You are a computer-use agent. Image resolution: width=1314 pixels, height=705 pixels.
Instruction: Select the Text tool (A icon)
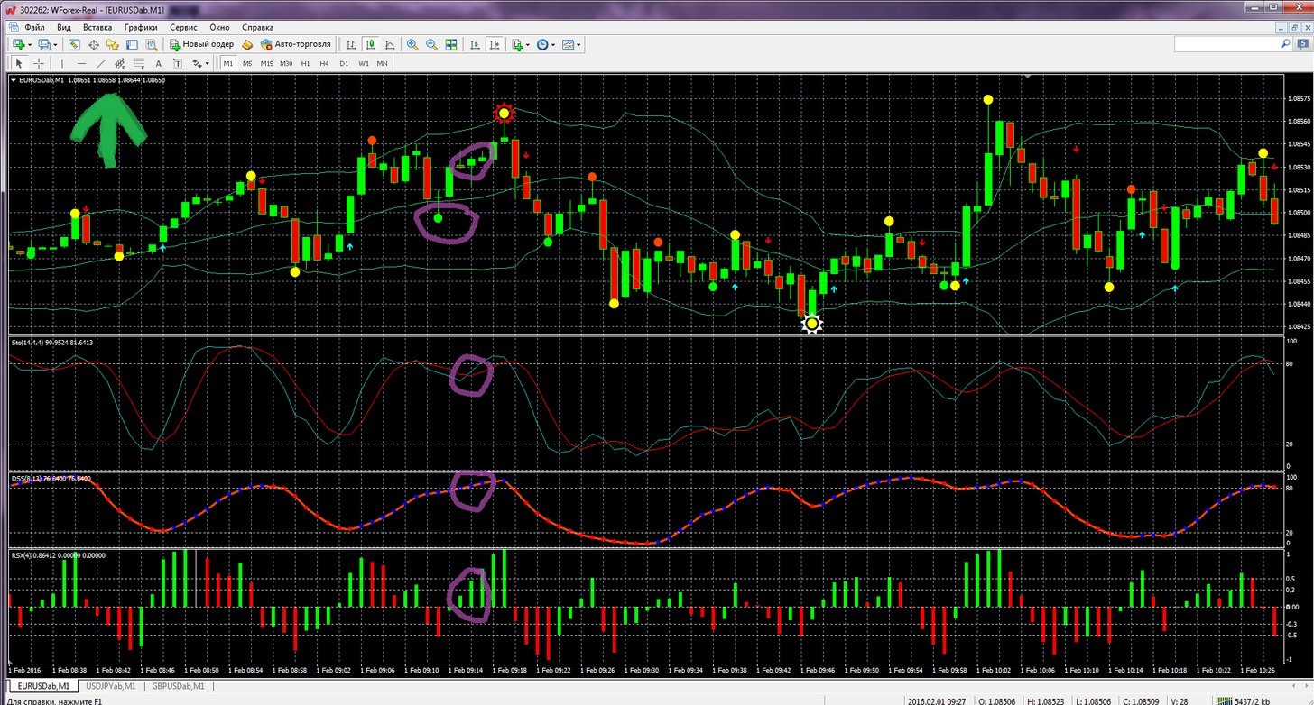(x=159, y=63)
